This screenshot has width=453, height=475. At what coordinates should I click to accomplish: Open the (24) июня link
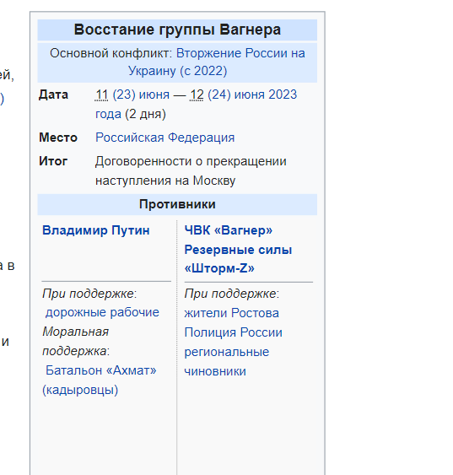(x=236, y=94)
